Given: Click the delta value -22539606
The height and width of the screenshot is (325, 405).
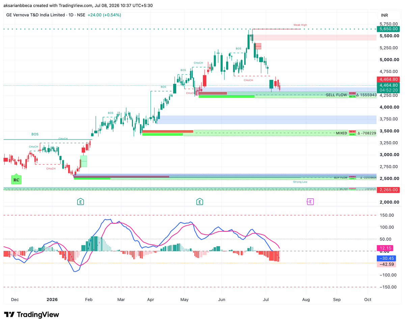Looking at the screenshot, I should (x=369, y=178).
